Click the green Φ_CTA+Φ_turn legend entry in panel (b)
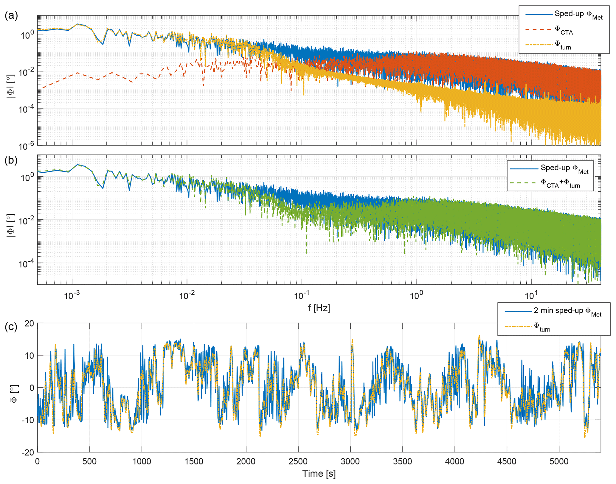Screen dimensions: 616x484 coord(560,183)
